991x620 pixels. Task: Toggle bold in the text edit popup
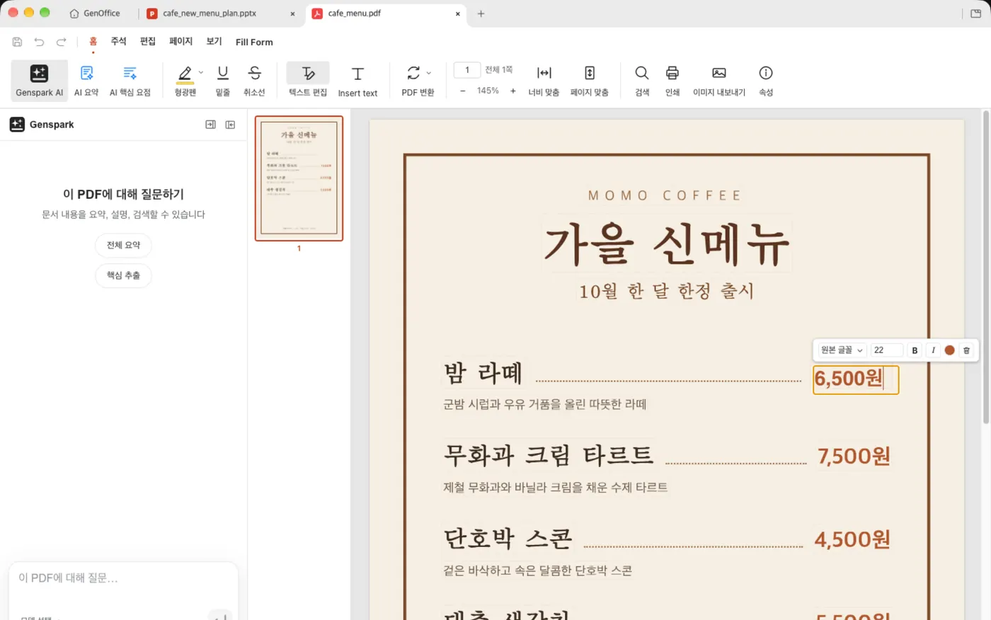915,350
